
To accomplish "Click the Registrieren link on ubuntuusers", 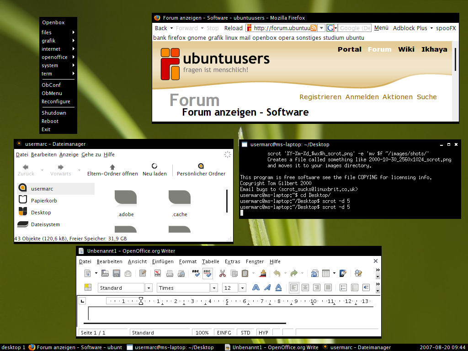I will click(x=320, y=97).
